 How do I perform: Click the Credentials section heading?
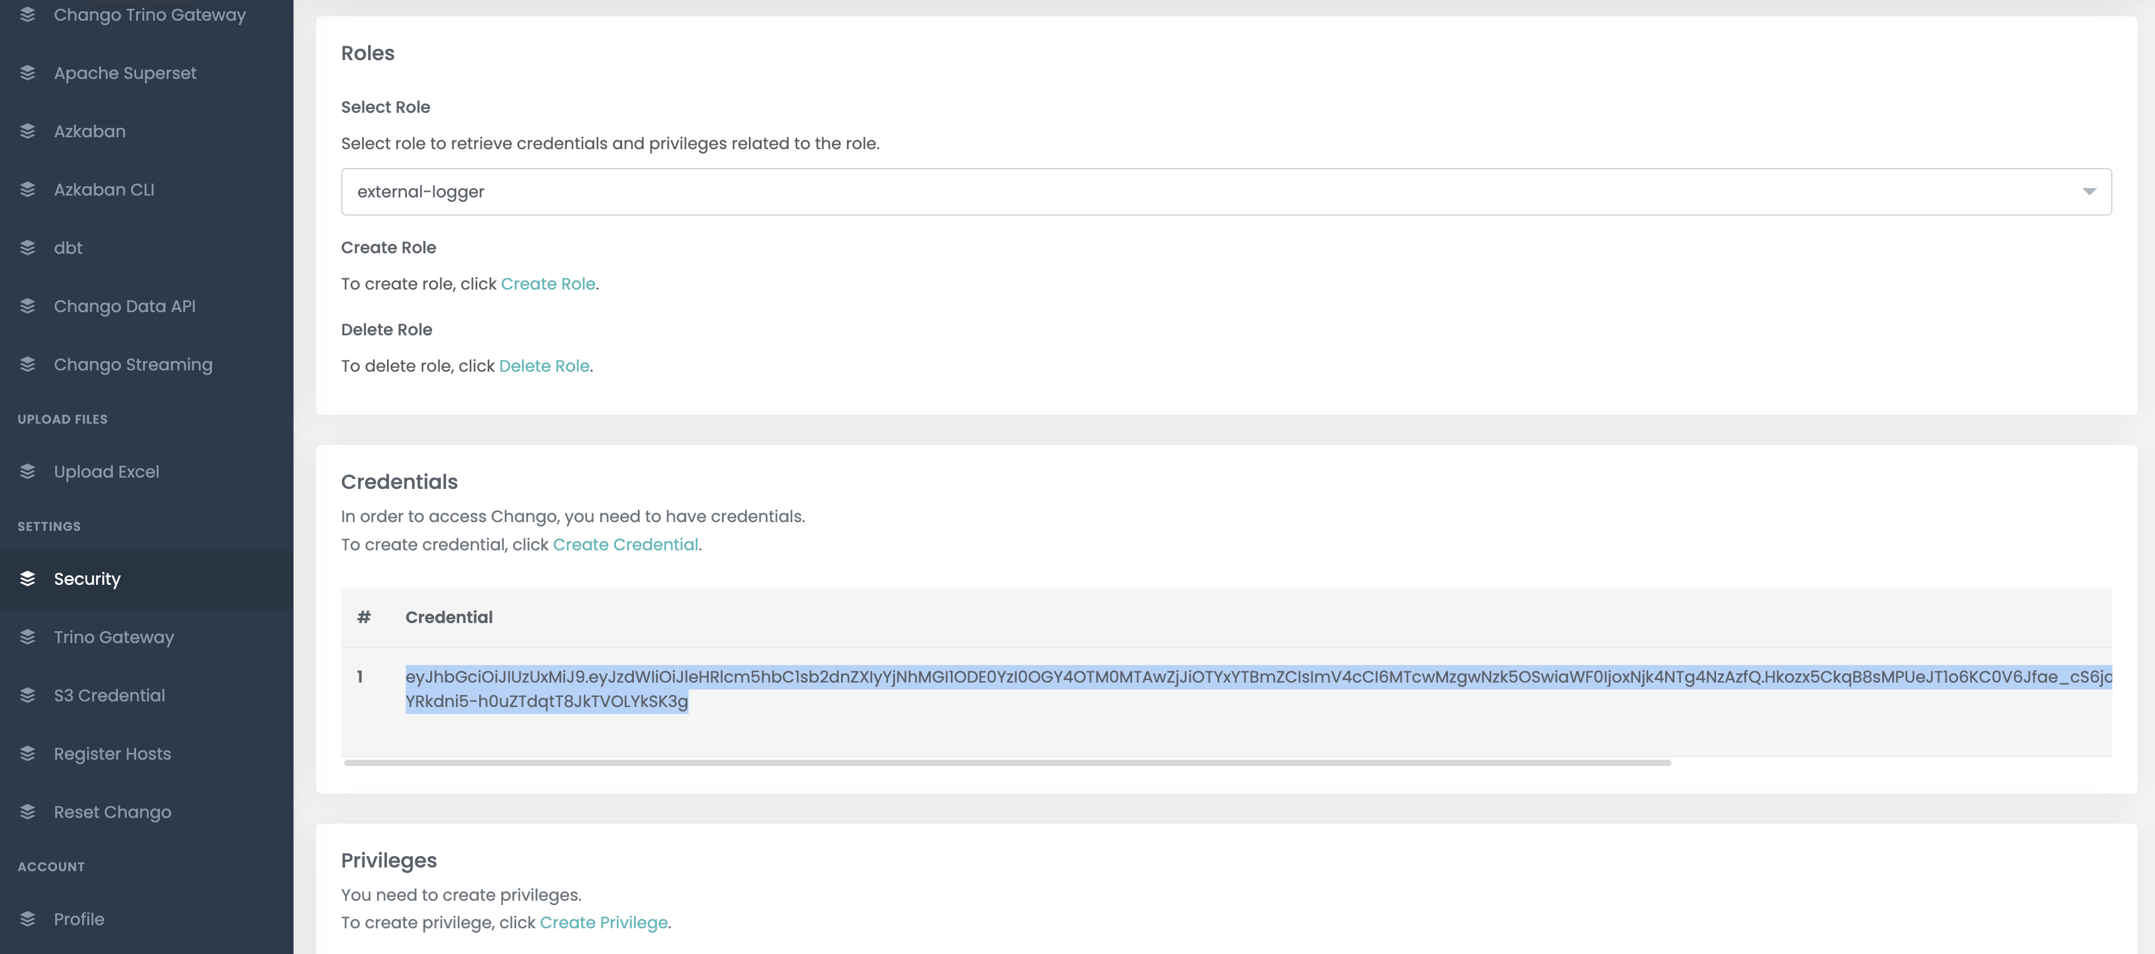tap(399, 481)
